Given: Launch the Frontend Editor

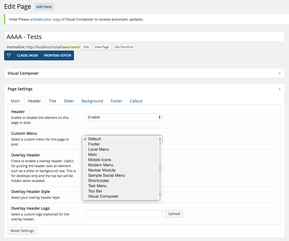Looking at the screenshot, I should [x=58, y=55].
